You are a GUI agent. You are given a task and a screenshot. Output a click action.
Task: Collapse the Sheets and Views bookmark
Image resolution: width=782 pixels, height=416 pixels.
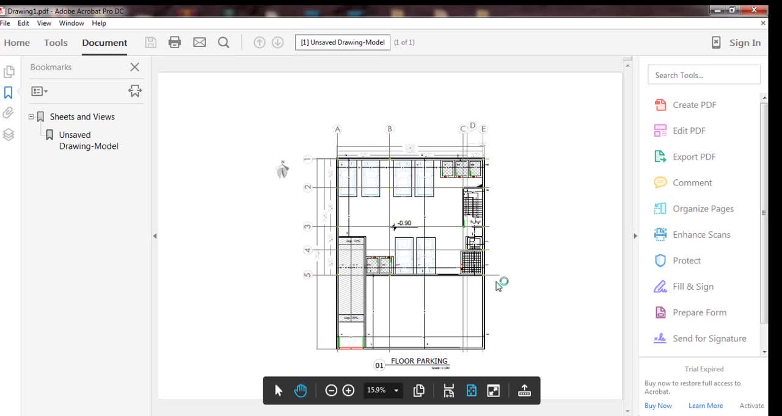pyautogui.click(x=31, y=117)
